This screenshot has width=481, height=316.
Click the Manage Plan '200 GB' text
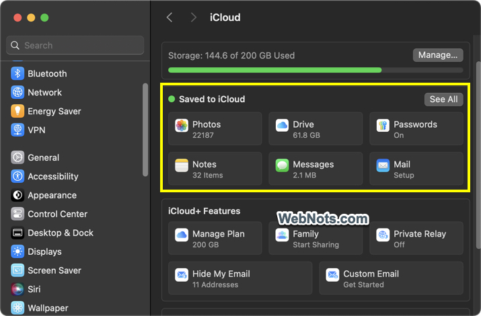(206, 245)
